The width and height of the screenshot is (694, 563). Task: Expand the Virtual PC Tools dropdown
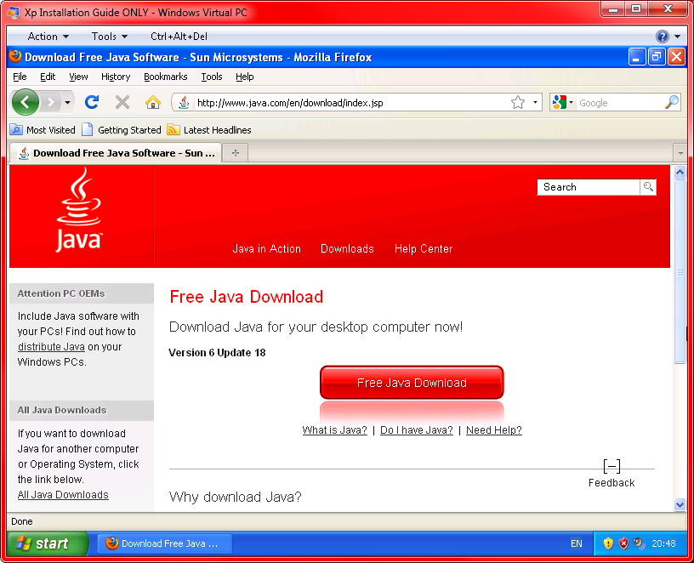pyautogui.click(x=110, y=37)
